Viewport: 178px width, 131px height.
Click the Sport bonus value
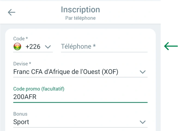point(21,122)
